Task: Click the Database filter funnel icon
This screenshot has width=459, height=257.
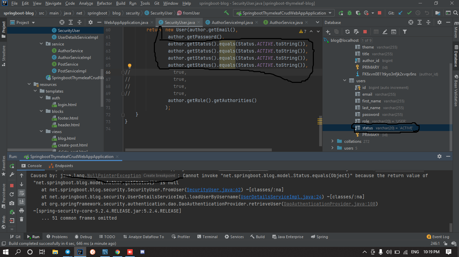Action: (405, 32)
